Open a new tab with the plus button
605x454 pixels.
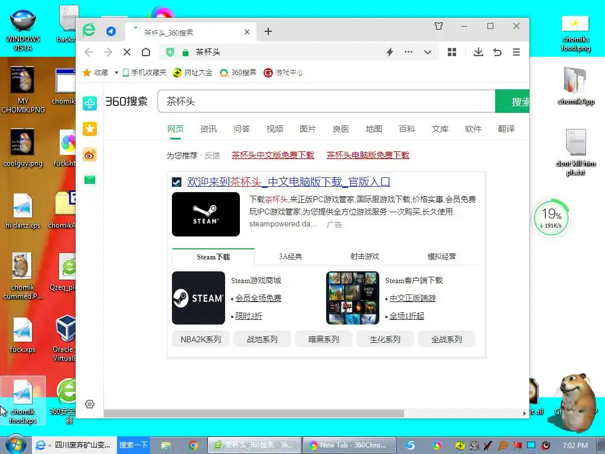tap(268, 32)
